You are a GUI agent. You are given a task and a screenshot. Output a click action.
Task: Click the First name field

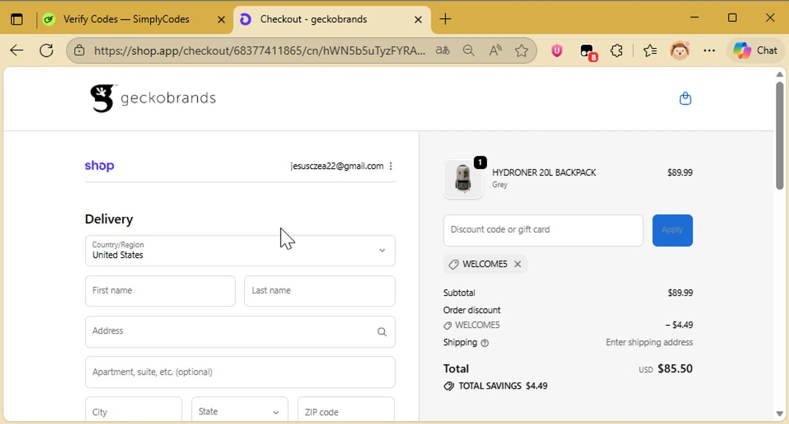160,291
